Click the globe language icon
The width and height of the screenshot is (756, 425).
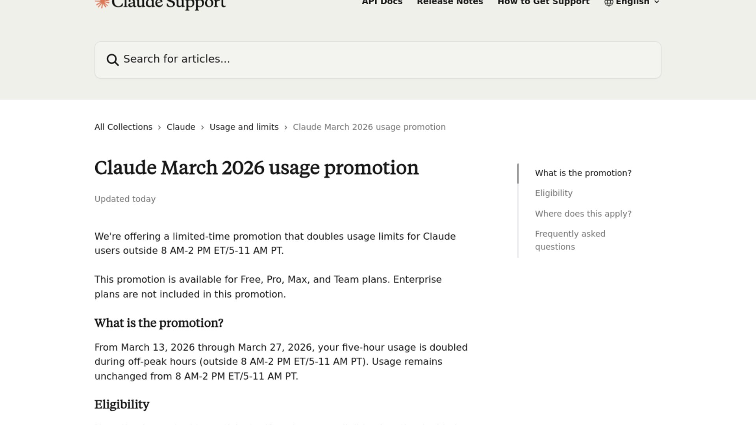tap(609, 3)
